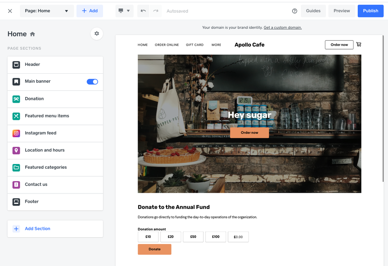Select the Location and hours pin icon
388x266 pixels.
pyautogui.click(x=16, y=150)
